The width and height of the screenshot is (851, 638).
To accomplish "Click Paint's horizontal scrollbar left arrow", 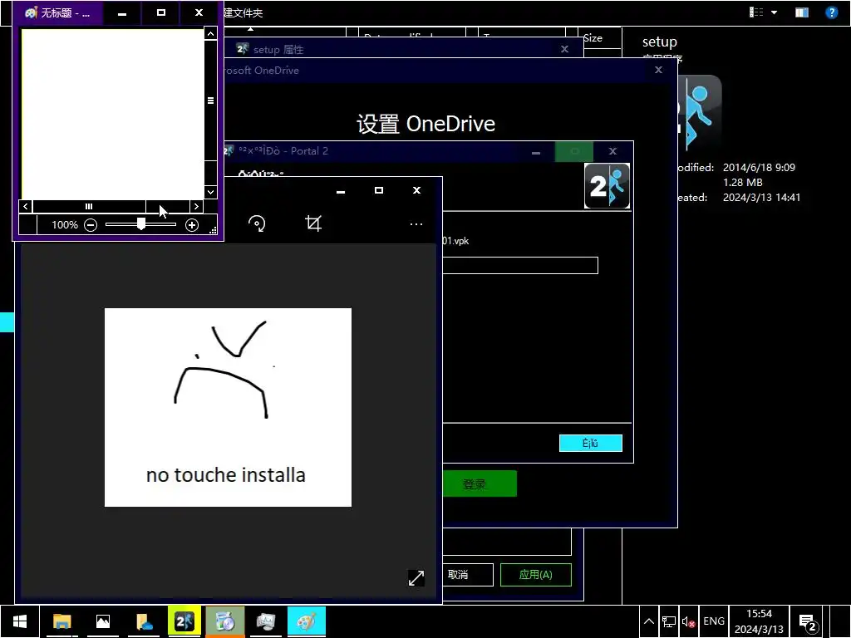I will (x=26, y=206).
